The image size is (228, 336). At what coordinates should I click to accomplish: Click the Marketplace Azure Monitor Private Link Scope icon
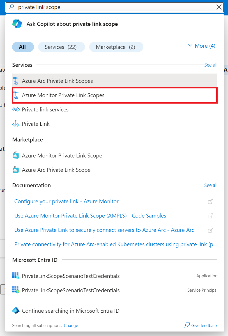[16, 156]
